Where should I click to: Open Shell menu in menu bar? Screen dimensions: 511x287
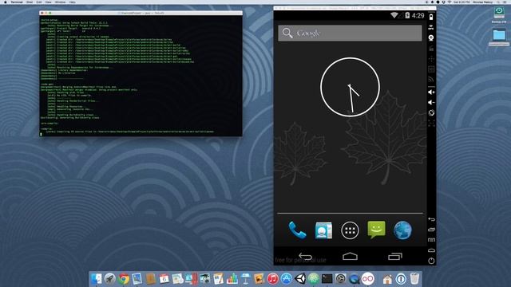(30, 2)
